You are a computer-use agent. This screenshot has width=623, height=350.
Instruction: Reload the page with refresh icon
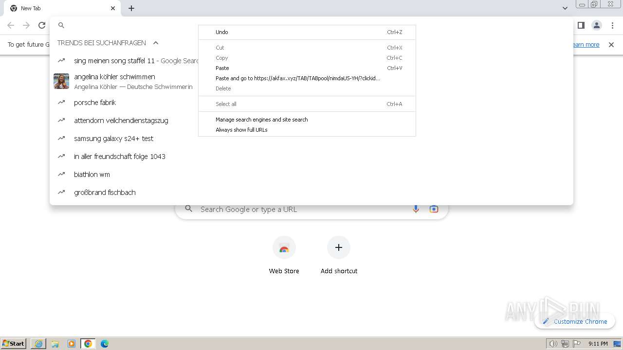42,25
